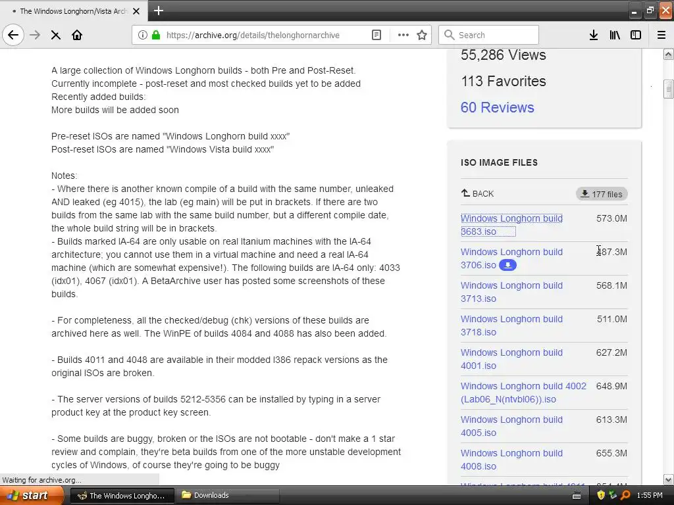This screenshot has height=505, width=674.
Task: Click the 55,286 Views text
Action: point(504,55)
